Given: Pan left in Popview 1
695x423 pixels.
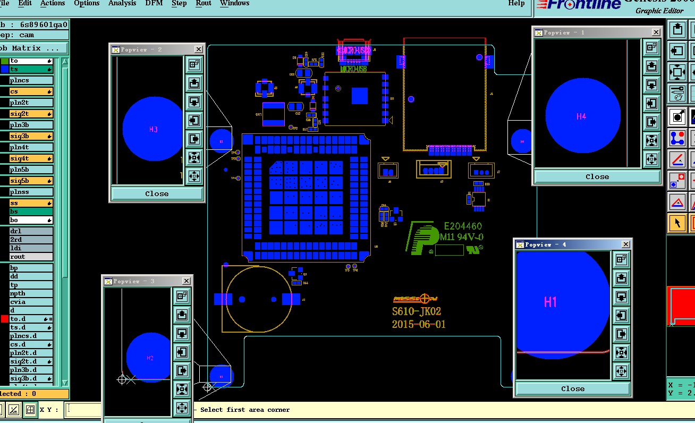Looking at the screenshot, I should [651, 104].
